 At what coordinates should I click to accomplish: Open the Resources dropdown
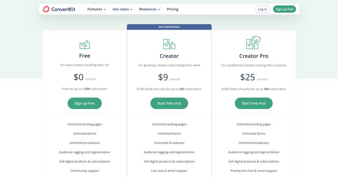(x=150, y=9)
